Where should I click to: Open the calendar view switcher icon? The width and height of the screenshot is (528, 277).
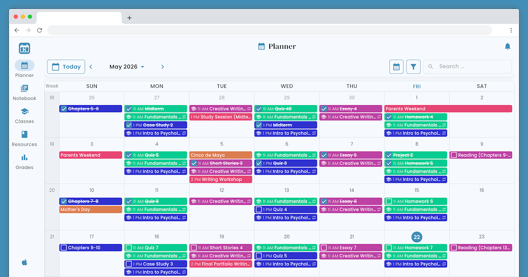[x=396, y=67]
